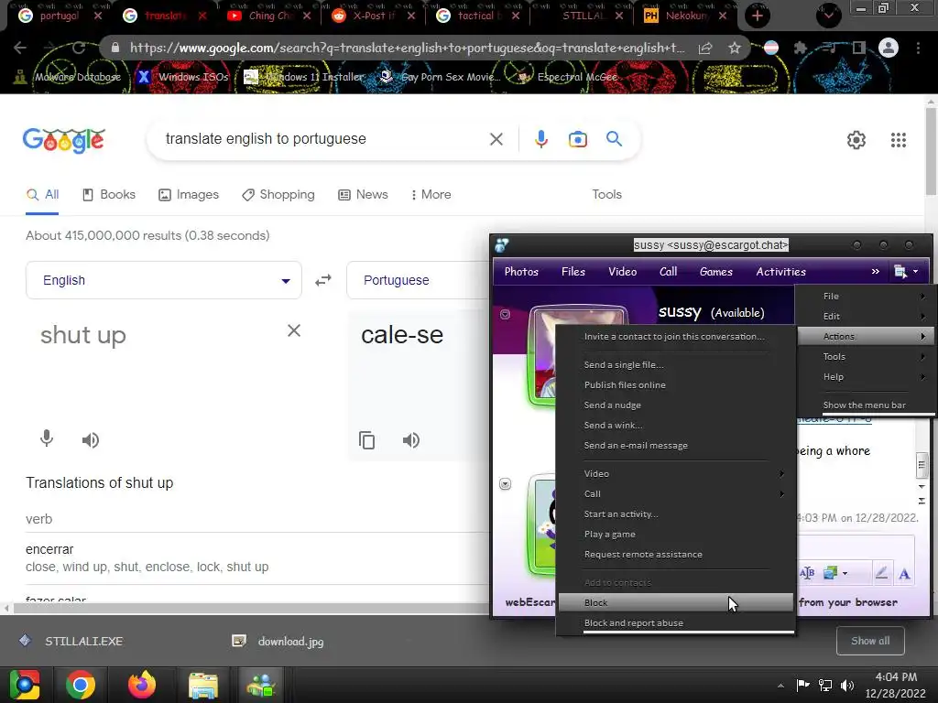Open downloaded download.jpg file

pyautogui.click(x=278, y=641)
